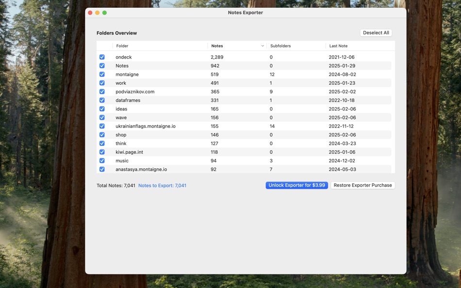Click the date '2025-02-02'
461x288 pixels.
coord(342,92)
